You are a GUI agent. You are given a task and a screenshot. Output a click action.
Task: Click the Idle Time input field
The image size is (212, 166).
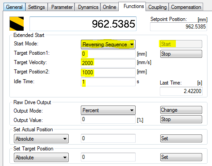click(x=108, y=82)
